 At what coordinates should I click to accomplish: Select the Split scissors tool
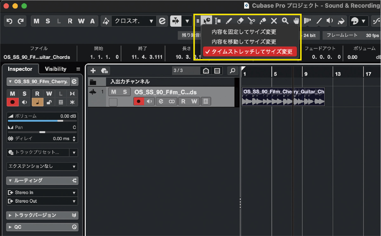tap(251, 21)
